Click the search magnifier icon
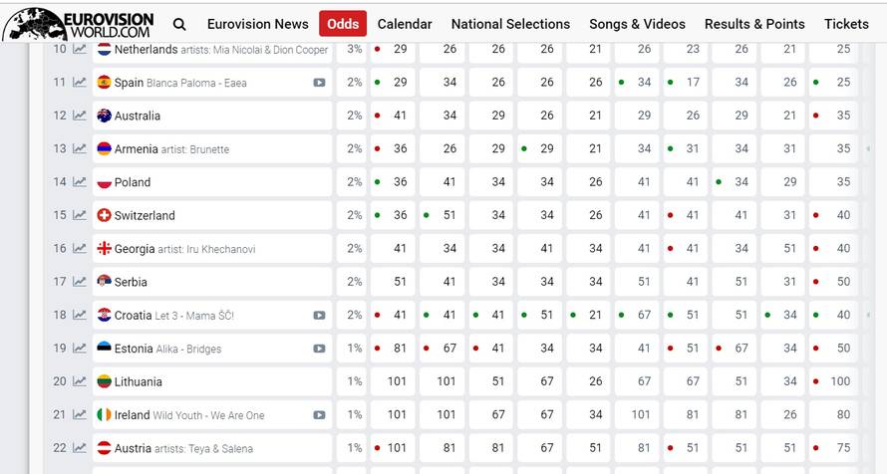887x474 pixels. (179, 24)
